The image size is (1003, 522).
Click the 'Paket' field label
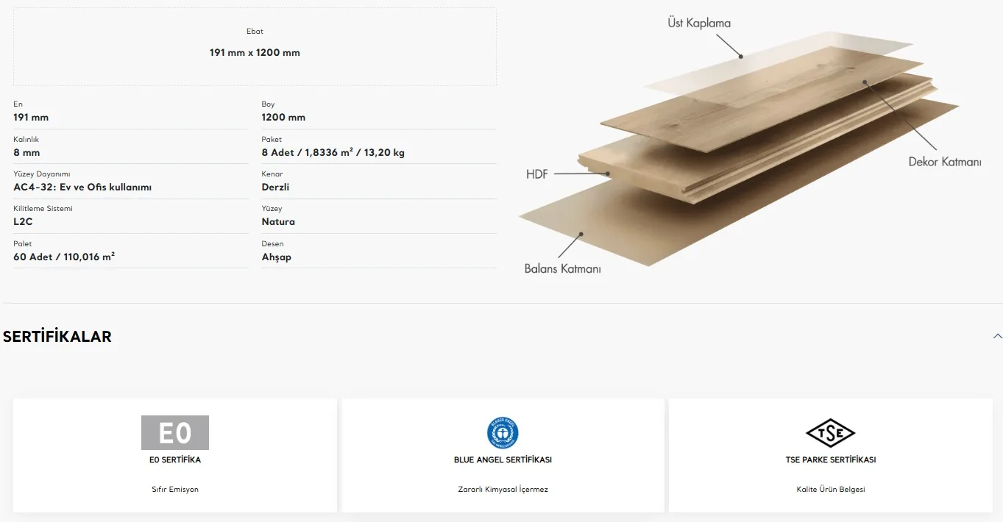[272, 140]
